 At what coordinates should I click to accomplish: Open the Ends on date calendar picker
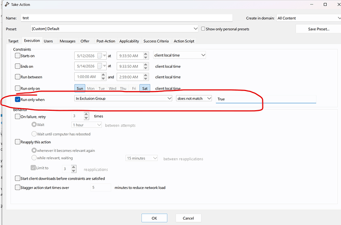100,66
